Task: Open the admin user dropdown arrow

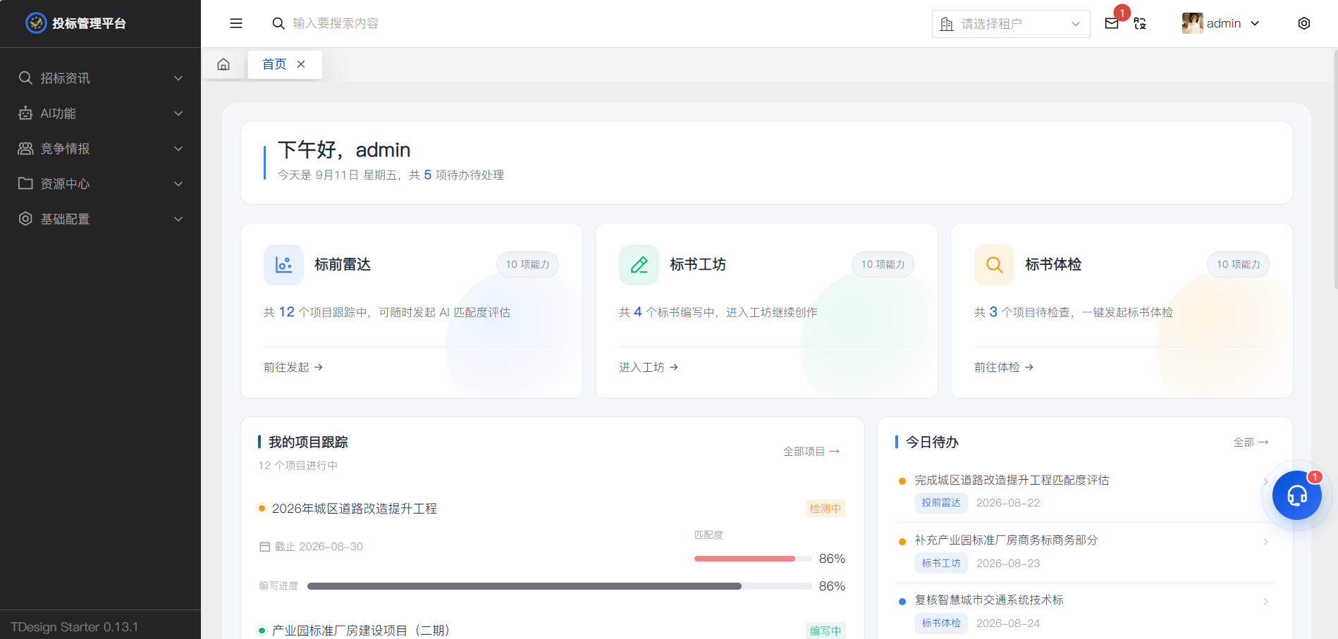Action: click(1255, 23)
